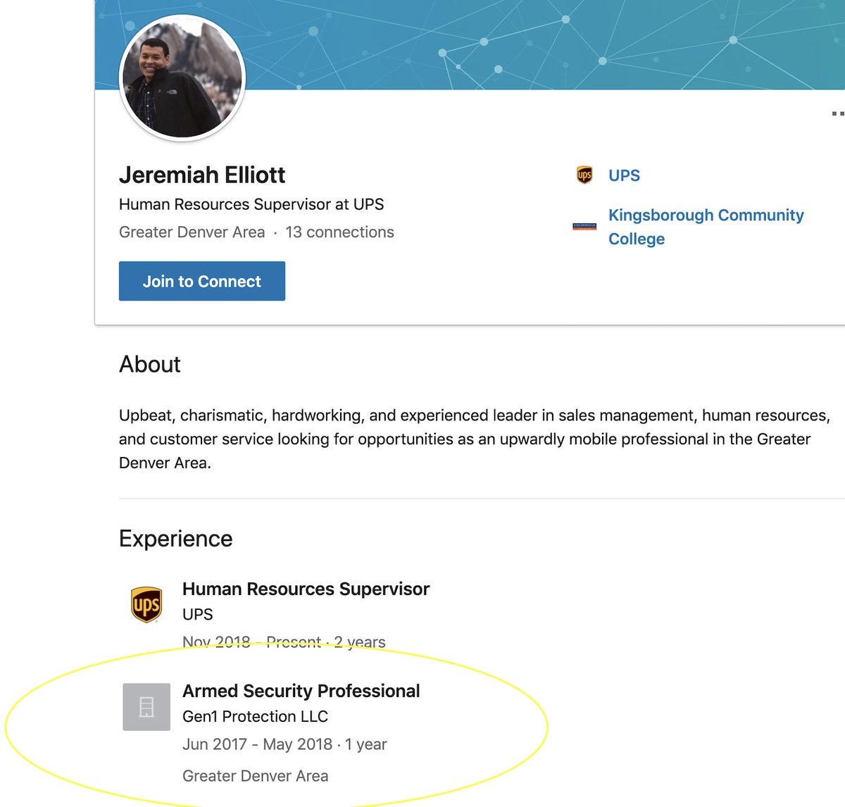The image size is (845, 807).
Task: Open the Armed Security Professional job title
Action: (x=301, y=691)
